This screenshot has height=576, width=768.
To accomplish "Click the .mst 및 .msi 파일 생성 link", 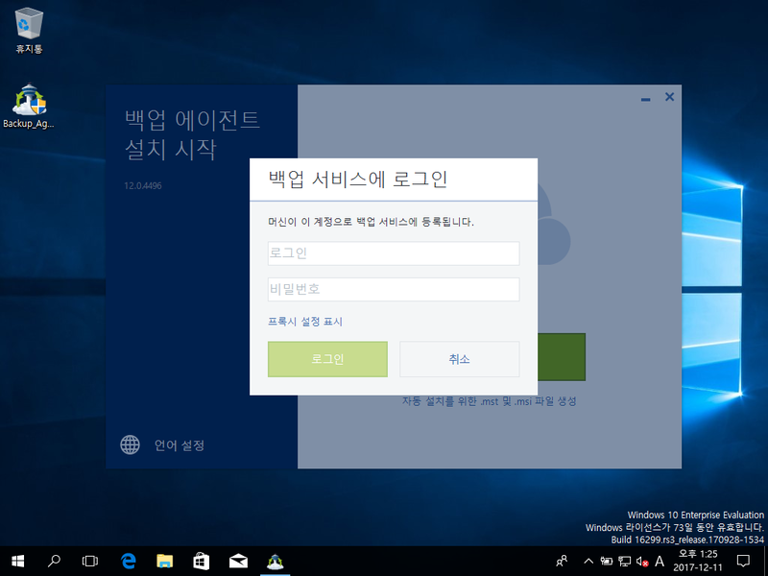I will point(489,401).
